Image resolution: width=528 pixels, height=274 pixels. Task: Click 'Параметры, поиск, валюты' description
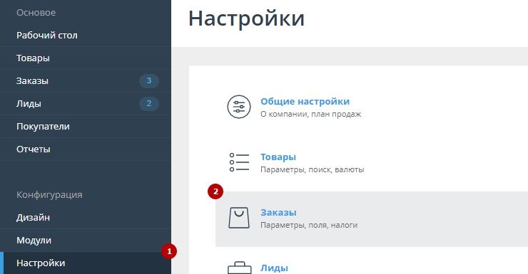[312, 169]
